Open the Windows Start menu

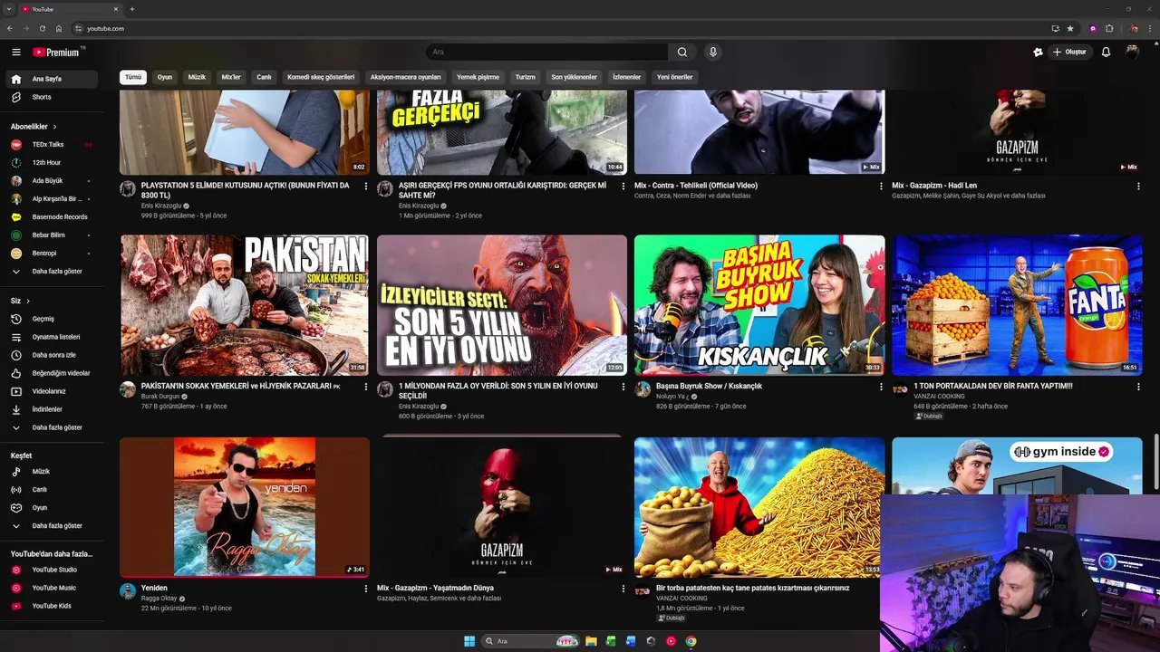(469, 641)
